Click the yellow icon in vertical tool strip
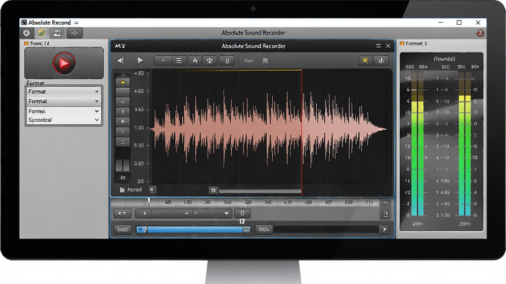Viewport: 506px width, 284px height. tap(123, 82)
